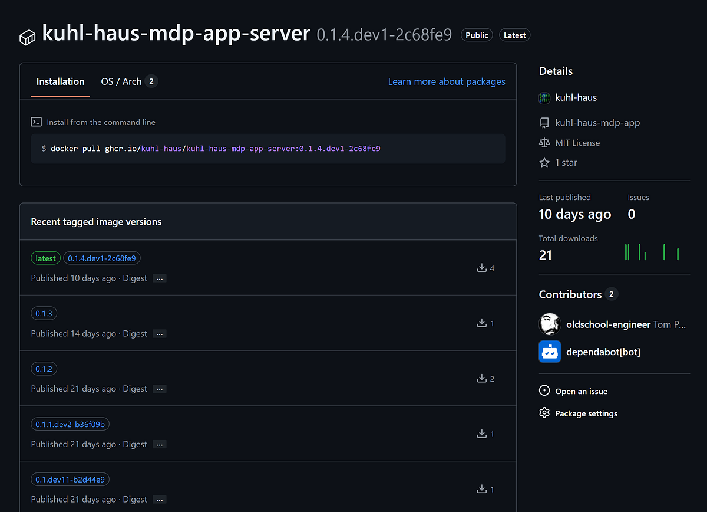
Task: Click the Package settings gear icon
Action: [x=544, y=413]
